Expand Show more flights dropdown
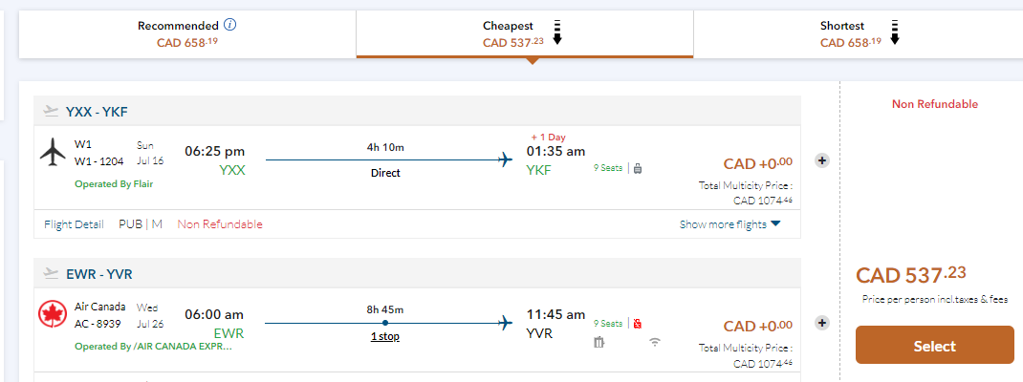This screenshot has width=1023, height=382. tap(729, 224)
